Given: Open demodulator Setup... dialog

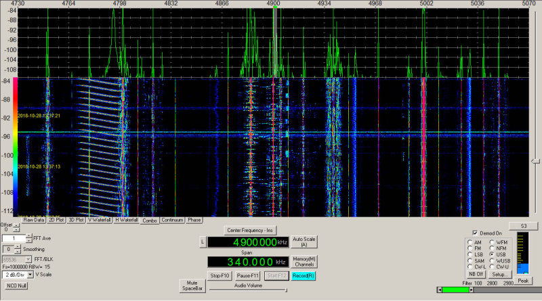Looking at the screenshot, I should point(499,274).
